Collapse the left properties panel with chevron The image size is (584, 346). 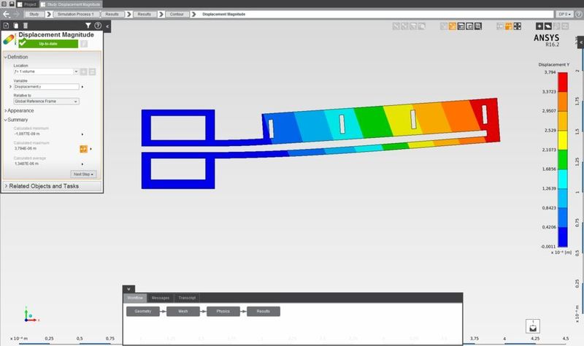point(107,26)
